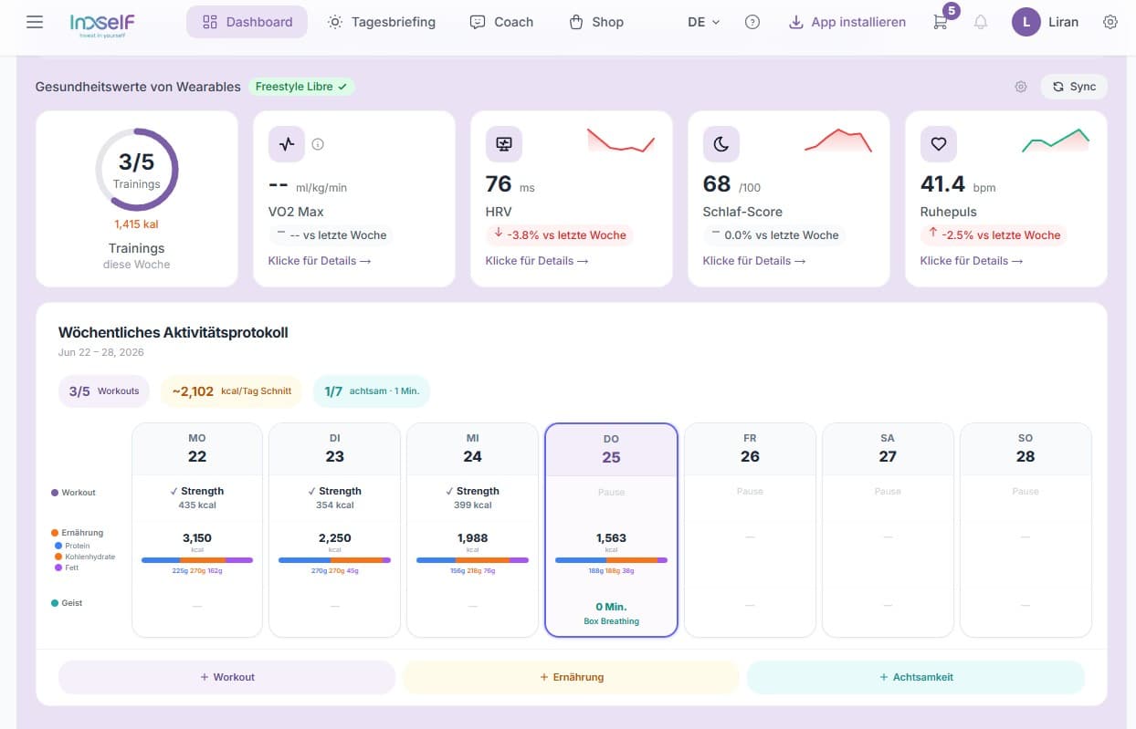Viewport: 1136px width, 729px height.
Task: Open the Coach tab
Action: [x=501, y=22]
